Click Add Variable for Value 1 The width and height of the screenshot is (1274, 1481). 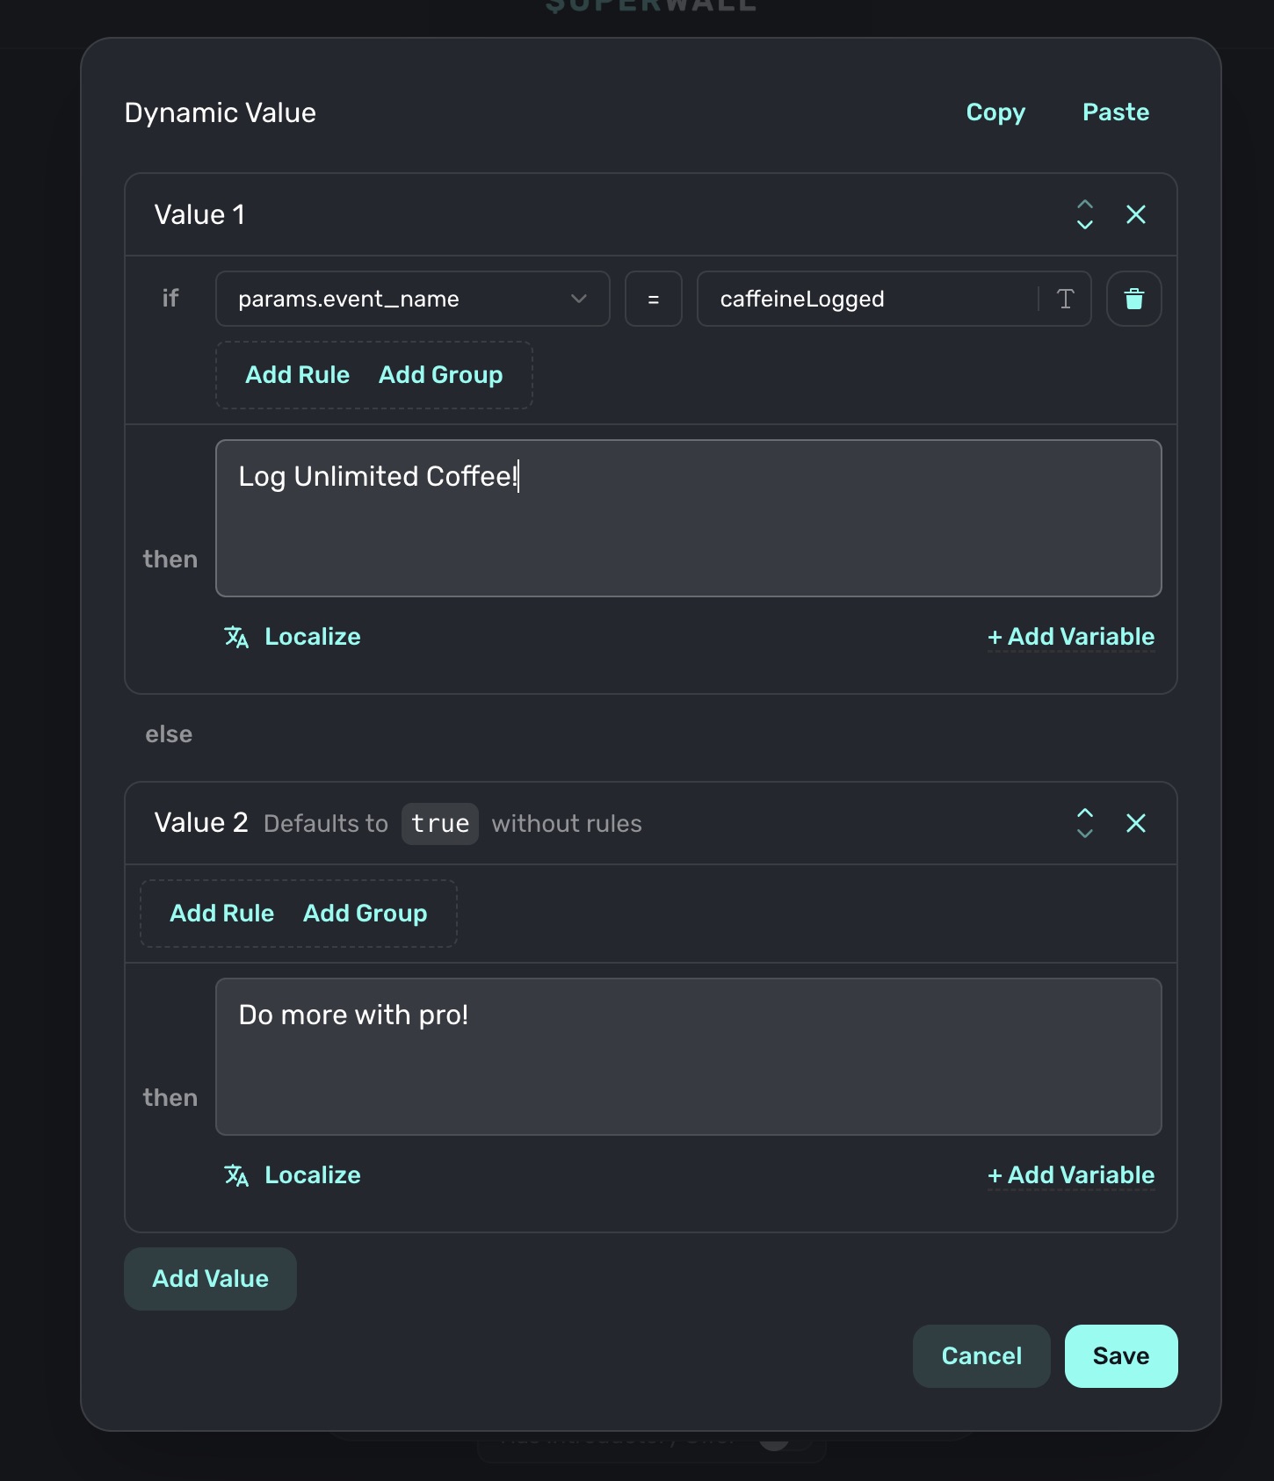[1070, 637]
